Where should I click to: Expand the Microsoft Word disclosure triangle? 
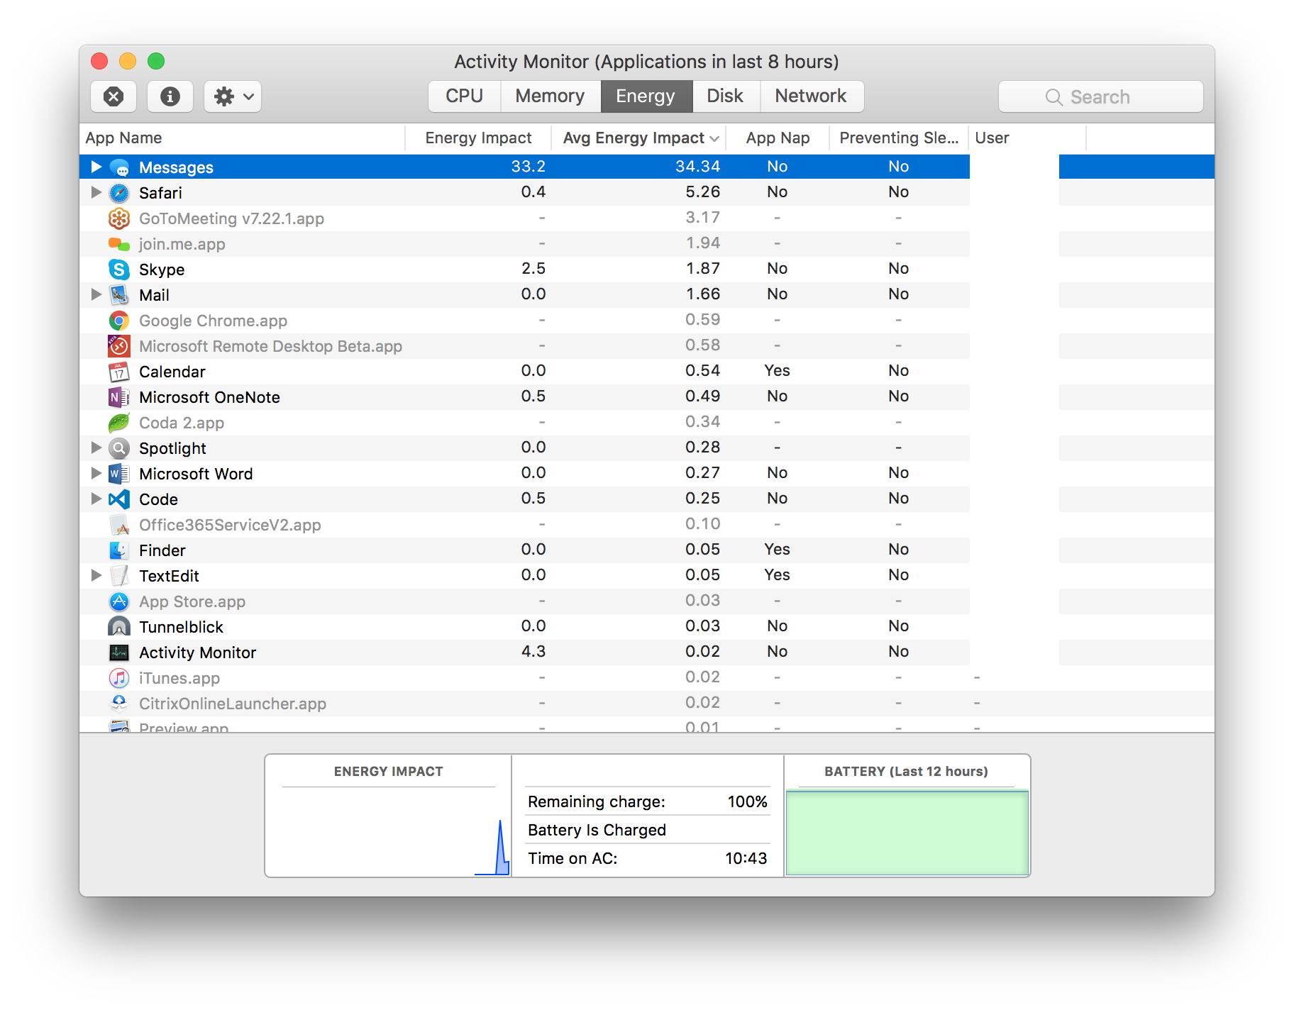point(96,473)
